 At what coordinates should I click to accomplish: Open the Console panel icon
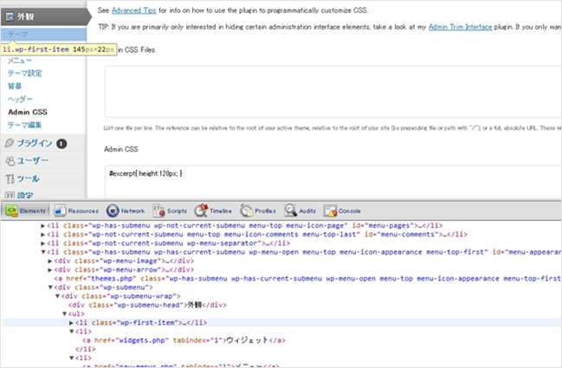330,210
